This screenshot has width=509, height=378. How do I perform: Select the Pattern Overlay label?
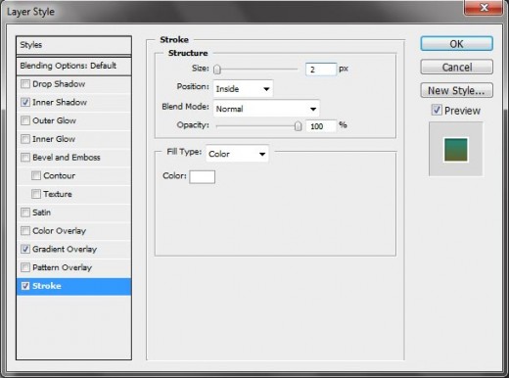(x=62, y=267)
